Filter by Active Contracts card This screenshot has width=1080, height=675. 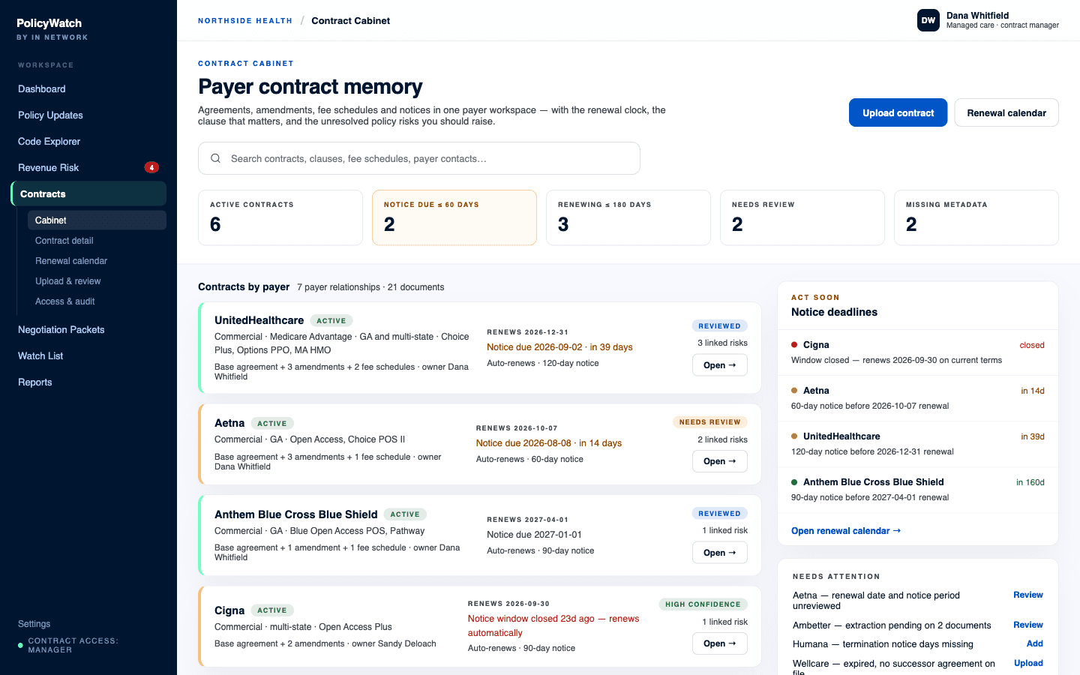click(280, 217)
